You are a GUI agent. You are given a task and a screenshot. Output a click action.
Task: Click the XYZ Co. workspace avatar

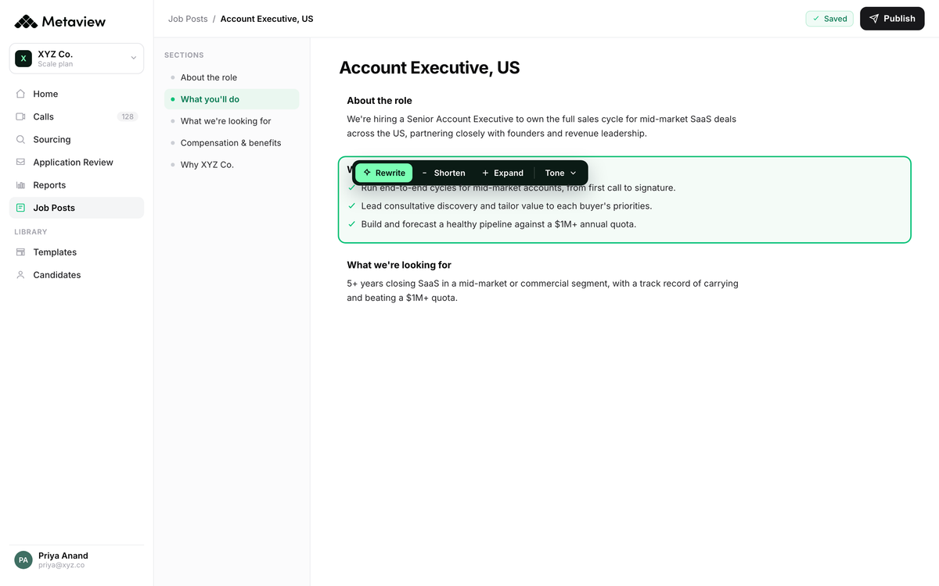point(23,59)
